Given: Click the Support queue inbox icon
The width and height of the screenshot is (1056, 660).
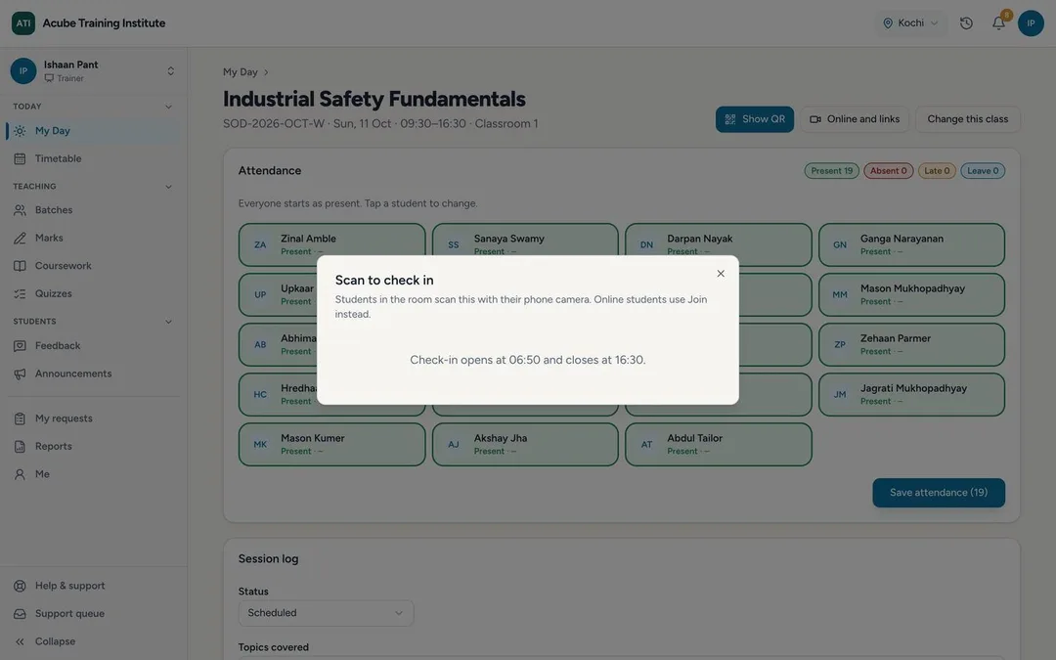Looking at the screenshot, I should pyautogui.click(x=21, y=614).
